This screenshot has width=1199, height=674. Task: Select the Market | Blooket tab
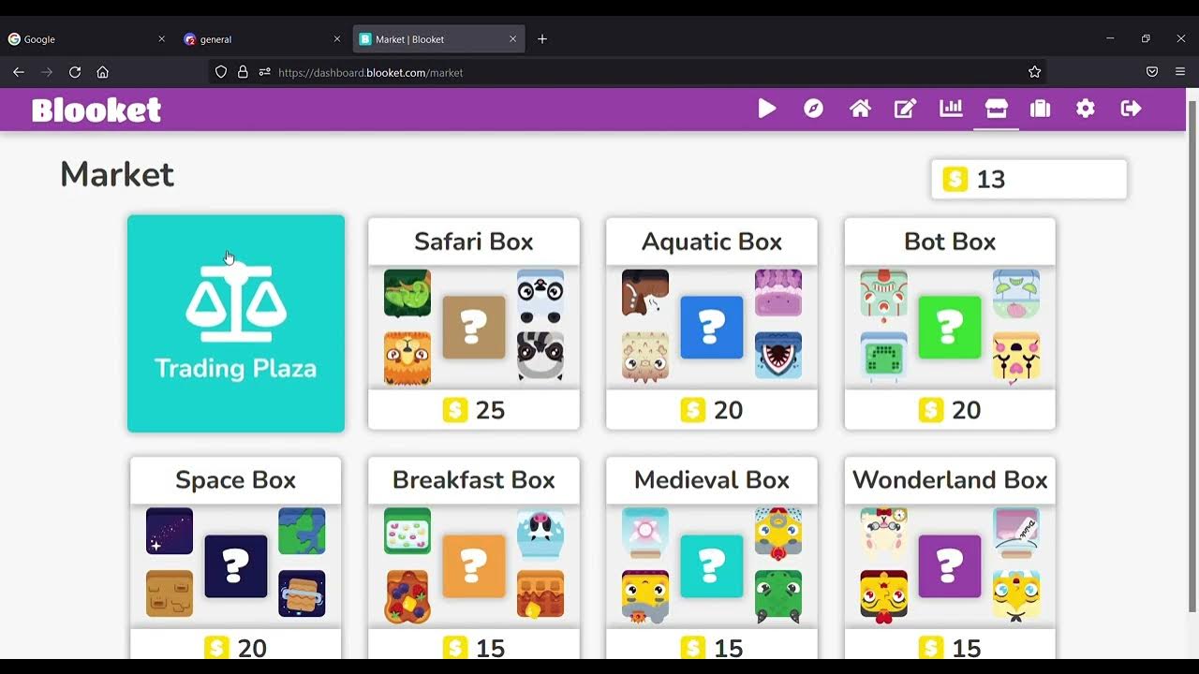[x=437, y=39]
